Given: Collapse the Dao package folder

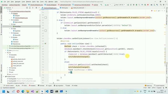Looking at the screenshot, I should pyautogui.click(x=10, y=24).
